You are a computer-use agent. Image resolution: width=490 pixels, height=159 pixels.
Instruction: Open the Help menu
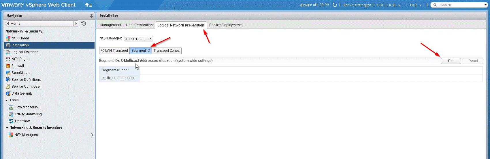click(x=415, y=5)
